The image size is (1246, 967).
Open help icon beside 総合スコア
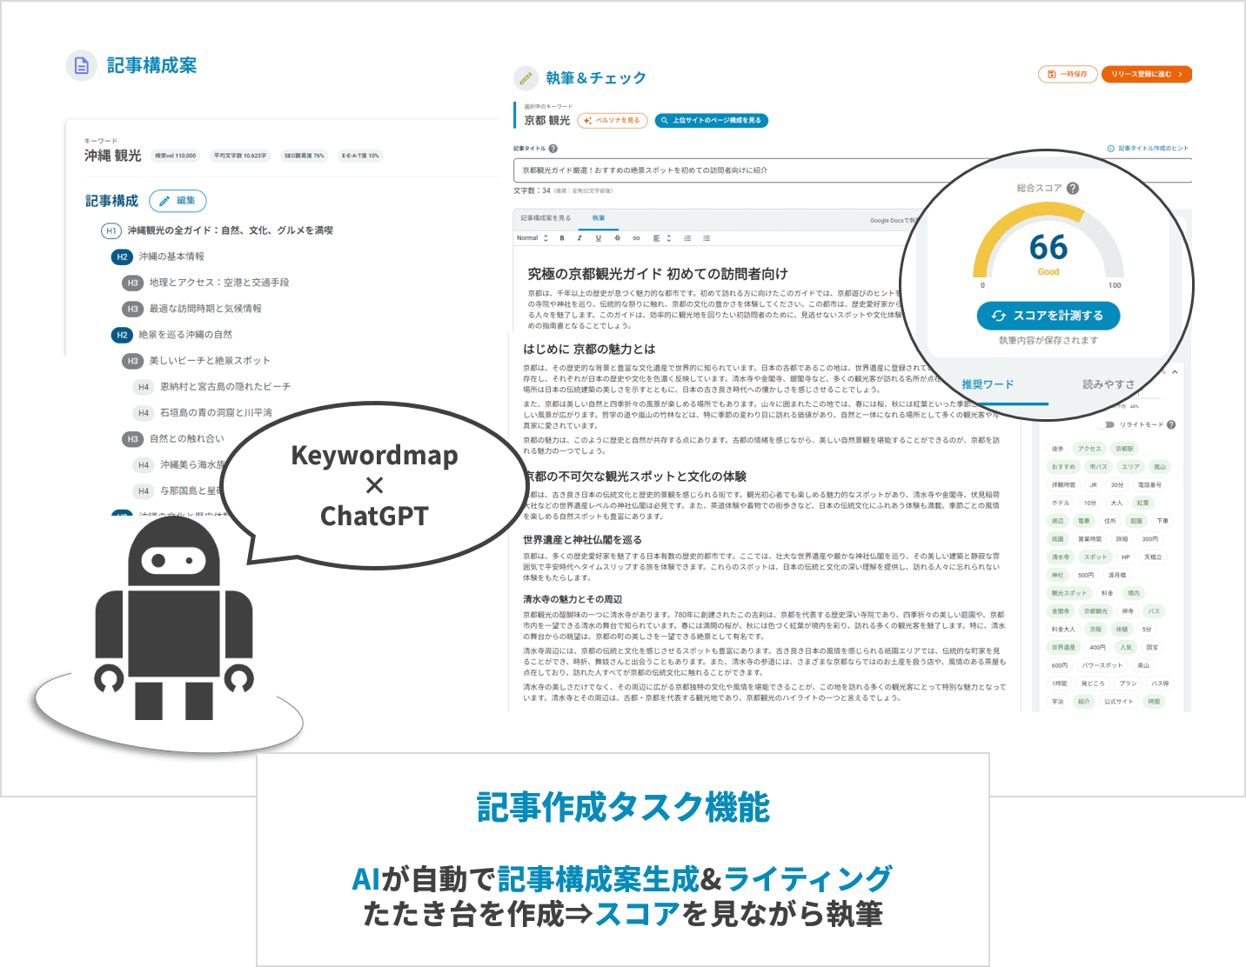pos(1073,188)
